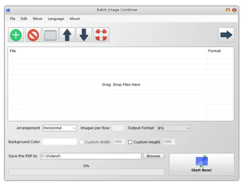The height and width of the screenshot is (183, 244).
Task: Toggle the Custom Width checkbox
Action: (81, 142)
